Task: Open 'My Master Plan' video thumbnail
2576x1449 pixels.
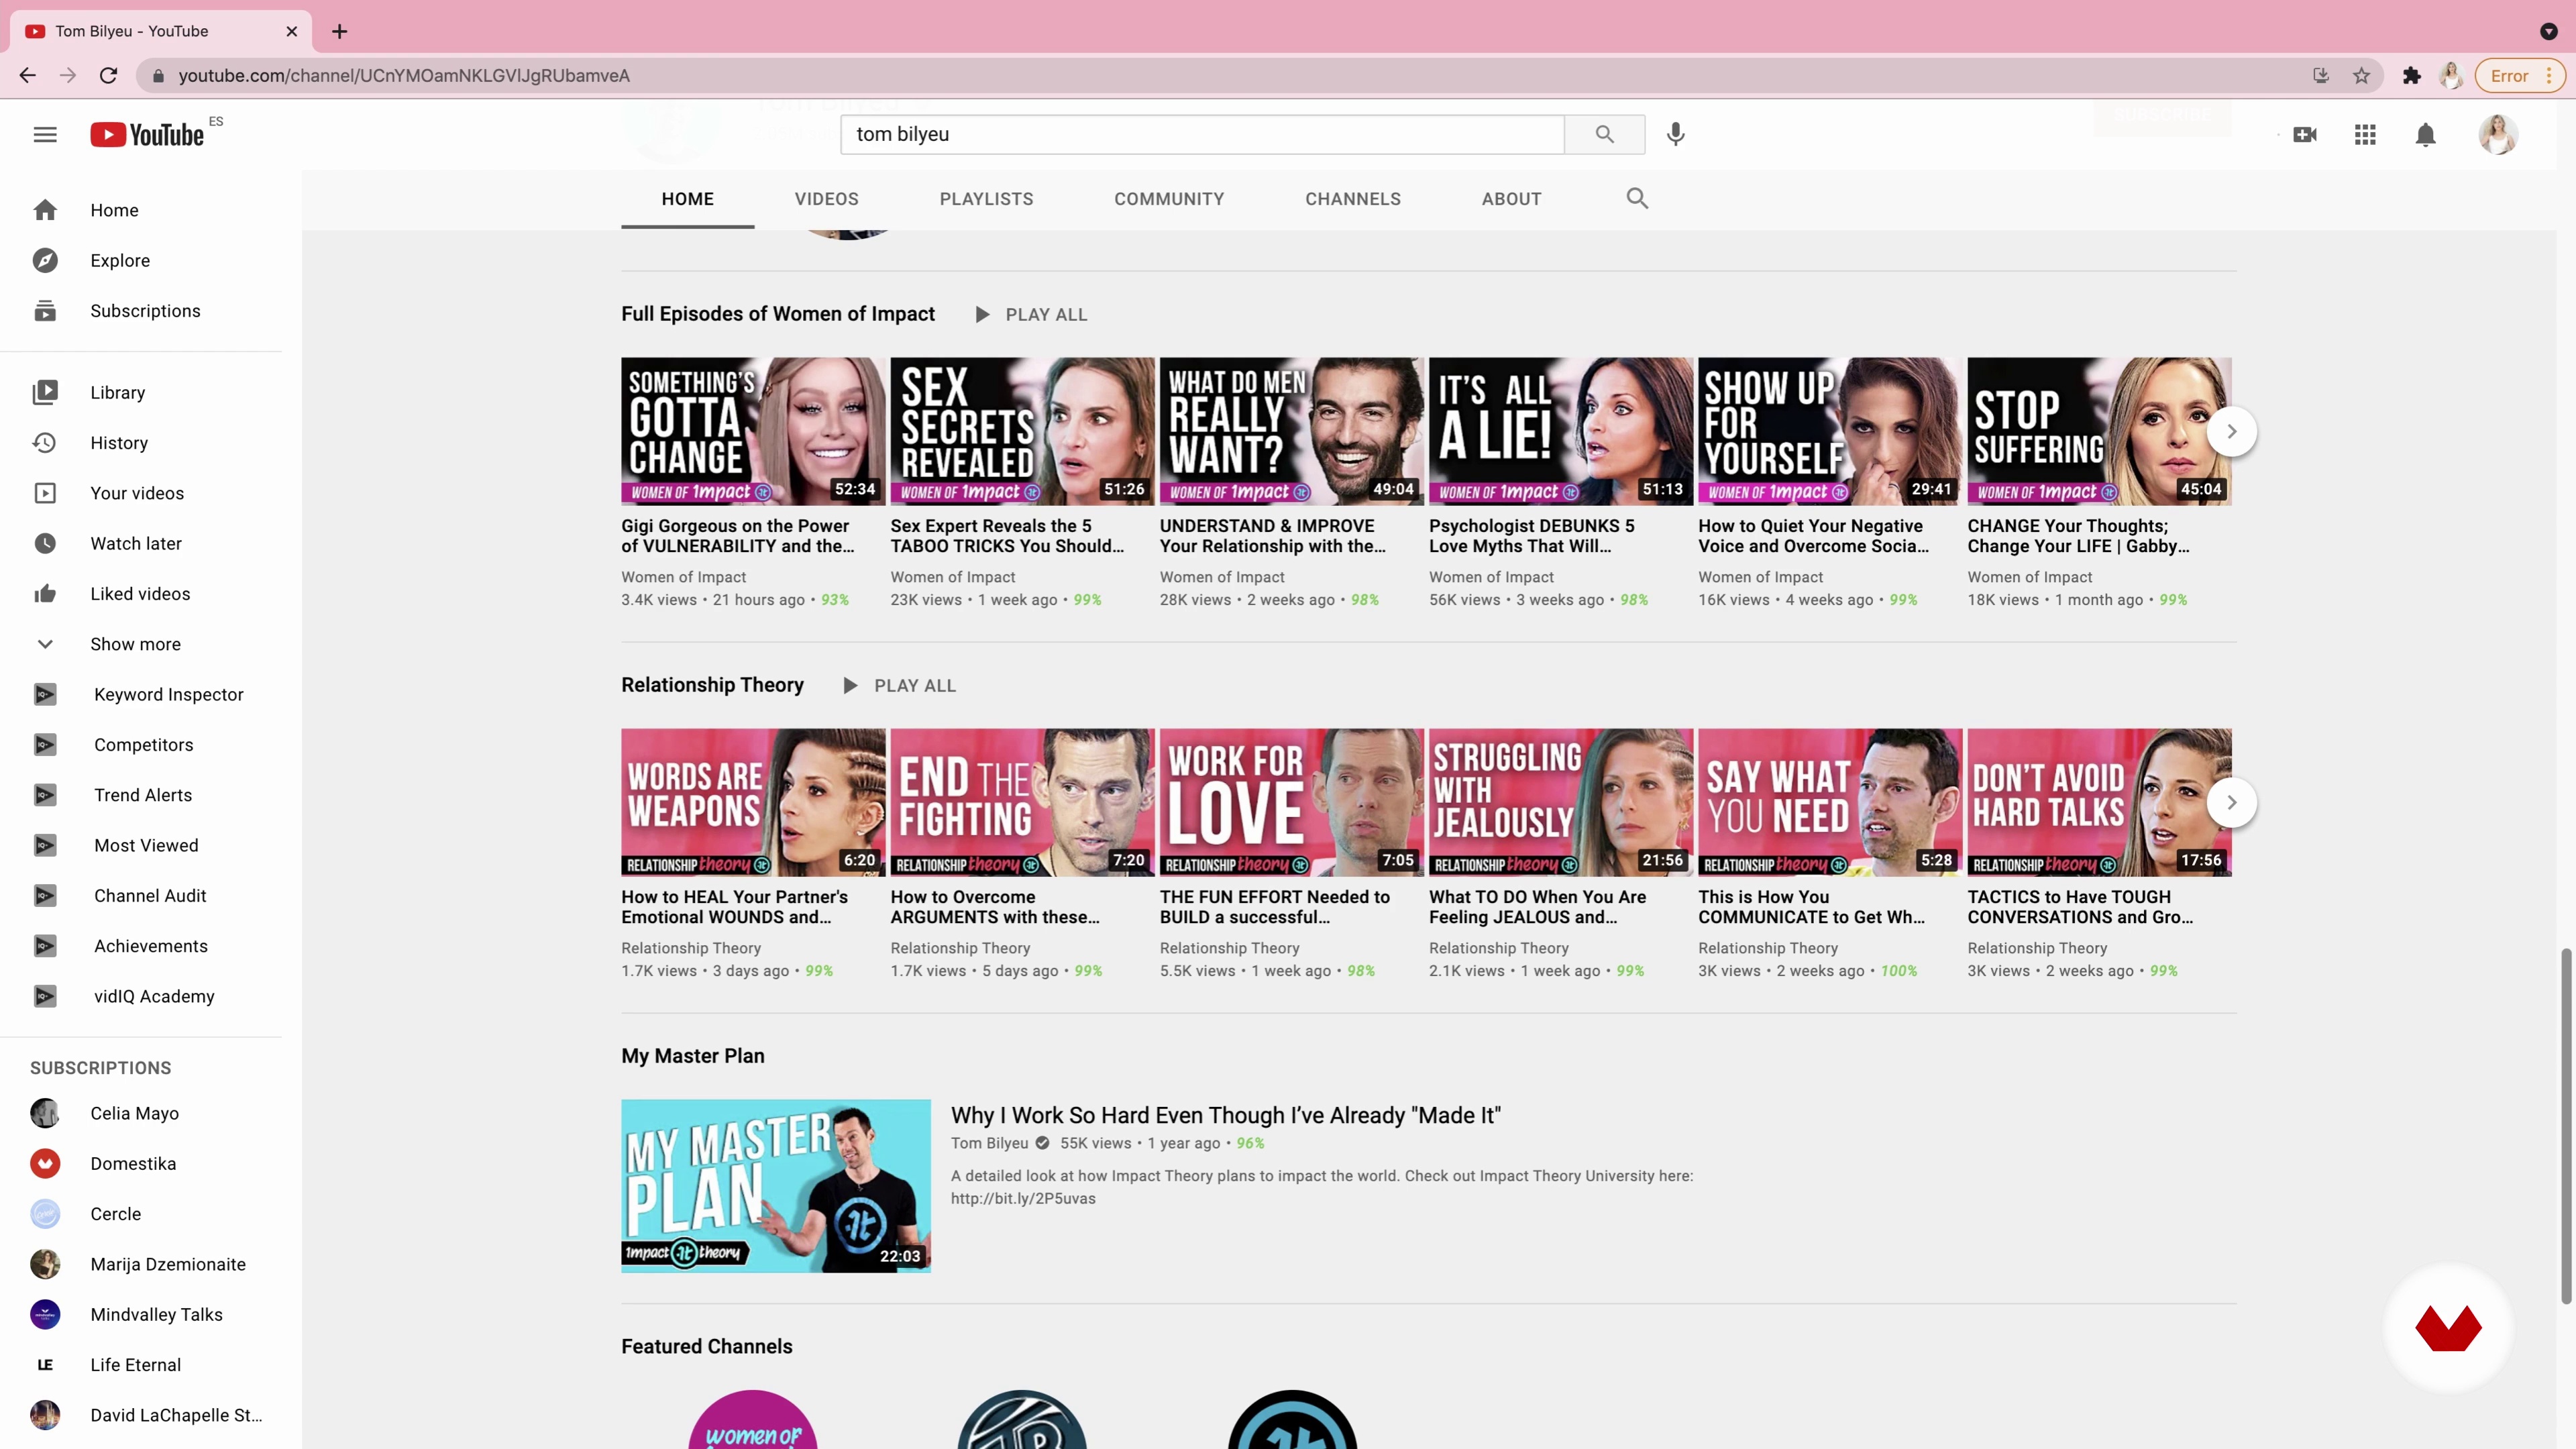Action: point(776,1186)
